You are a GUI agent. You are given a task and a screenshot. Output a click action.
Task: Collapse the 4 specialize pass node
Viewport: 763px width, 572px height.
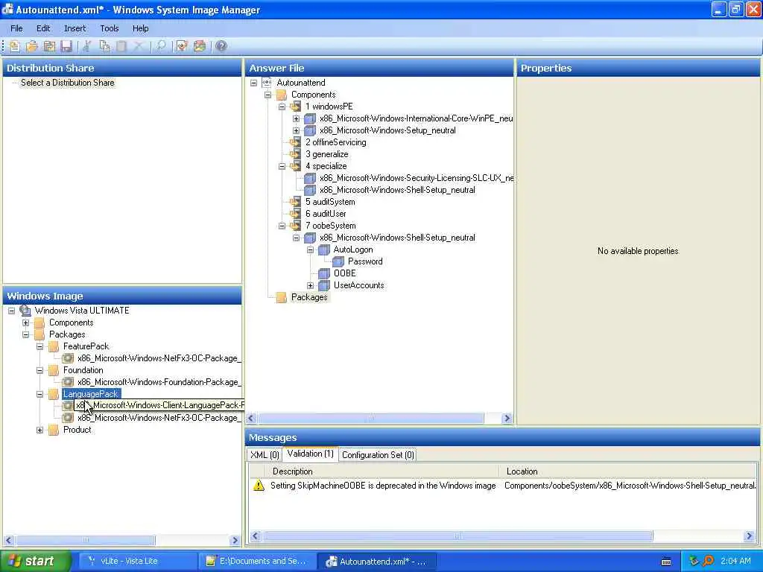click(x=282, y=166)
